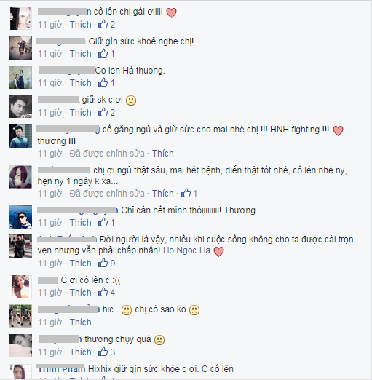Image resolution: width=372 pixels, height=380 pixels.
Task: Like the "cố gắng ngủ và giữ sức" comment
Action: coord(163,154)
